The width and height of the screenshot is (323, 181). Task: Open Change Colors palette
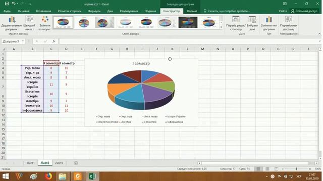[x=45, y=24]
